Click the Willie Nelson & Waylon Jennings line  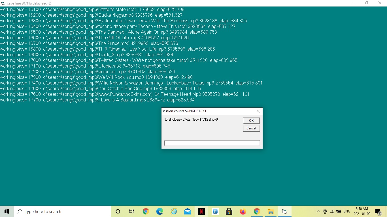[x=131, y=83]
